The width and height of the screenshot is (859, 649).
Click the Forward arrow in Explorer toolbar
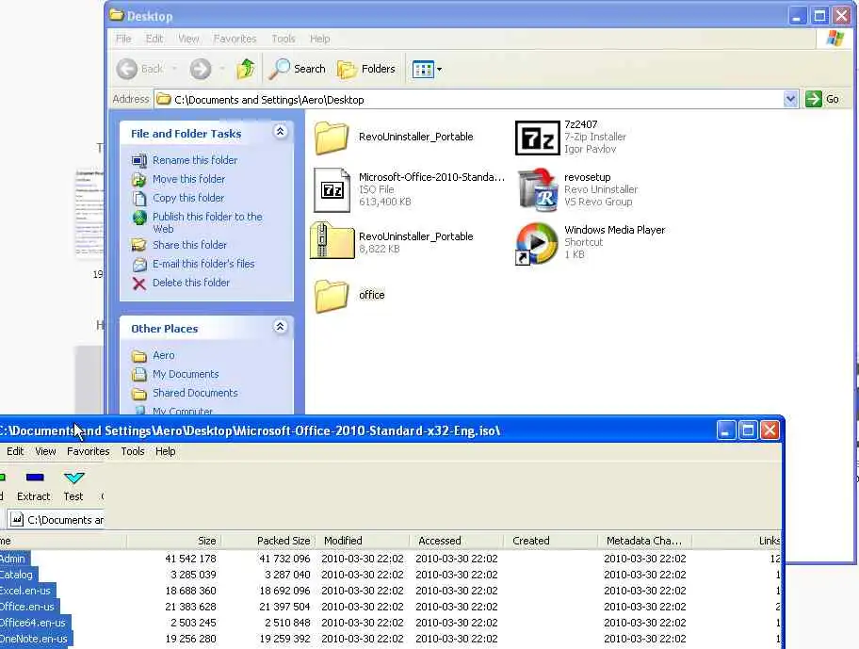(200, 69)
